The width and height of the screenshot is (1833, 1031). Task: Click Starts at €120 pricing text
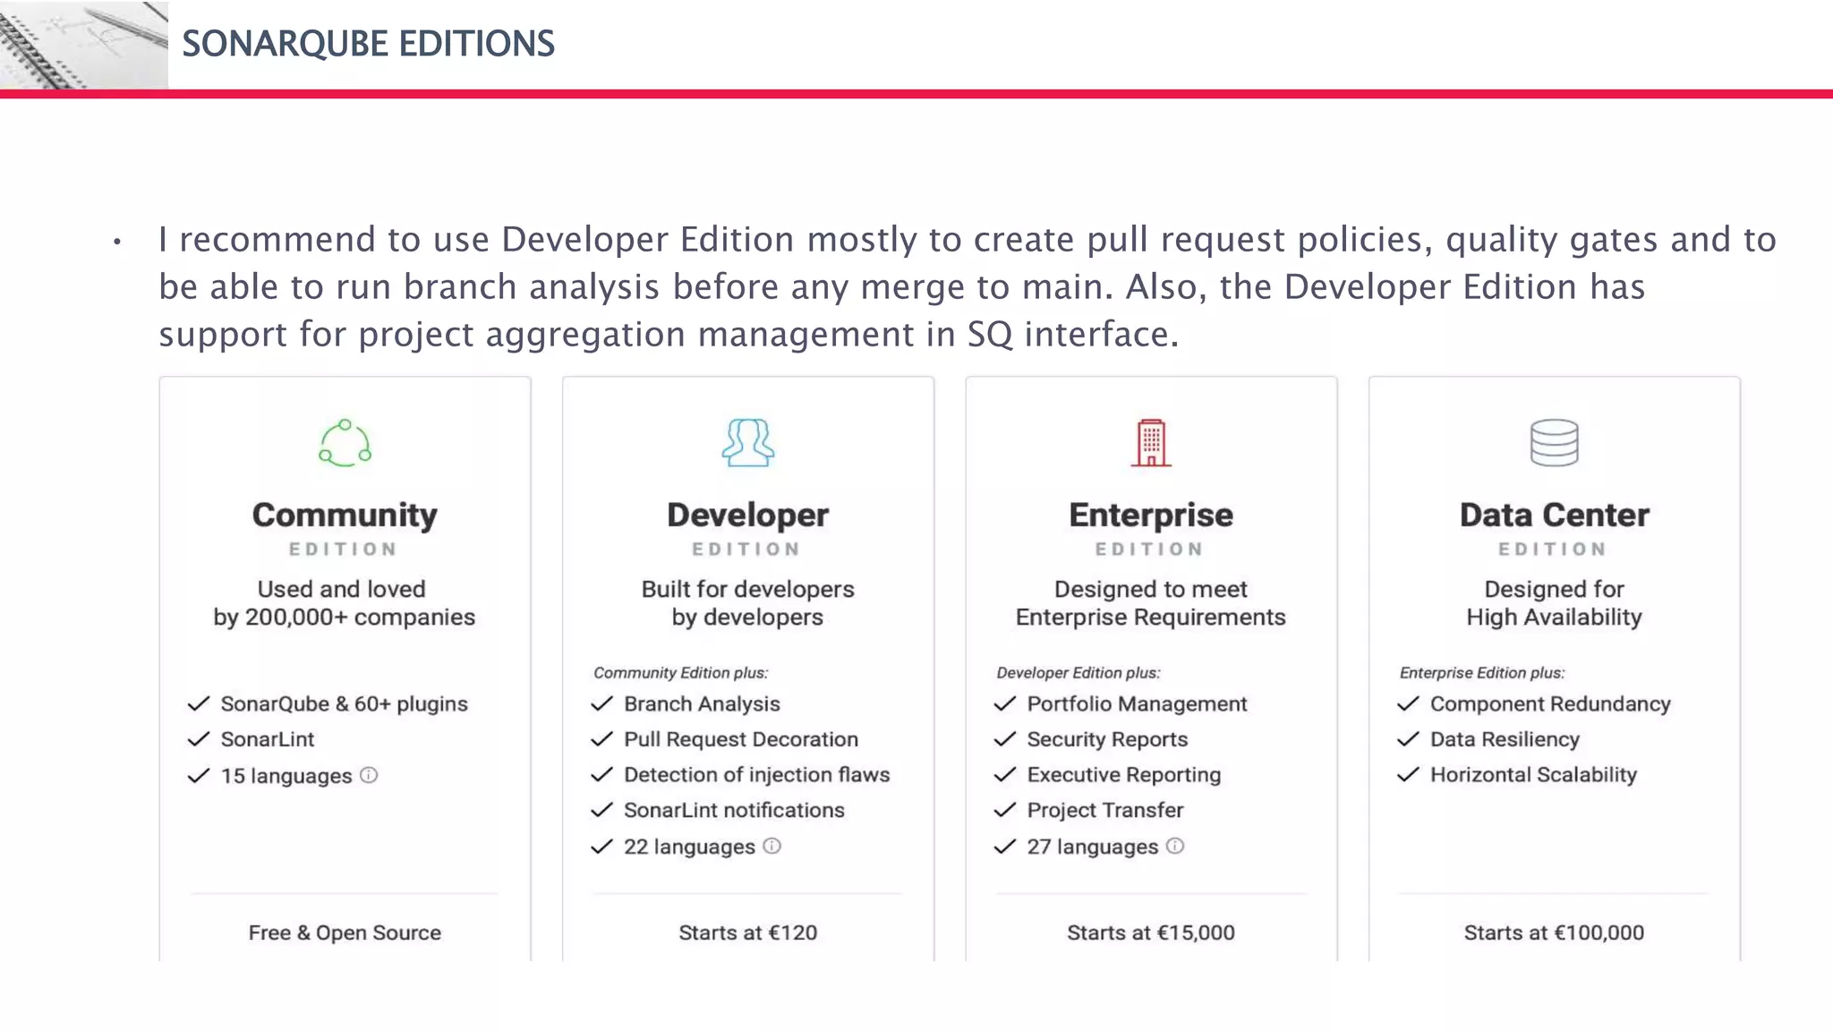[x=747, y=933]
